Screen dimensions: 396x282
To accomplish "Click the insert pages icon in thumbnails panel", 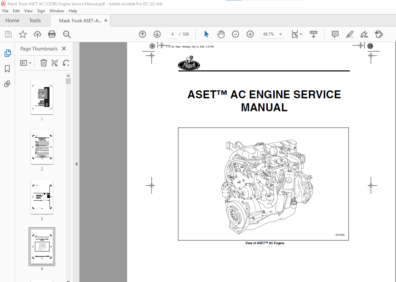I will tap(54, 63).
